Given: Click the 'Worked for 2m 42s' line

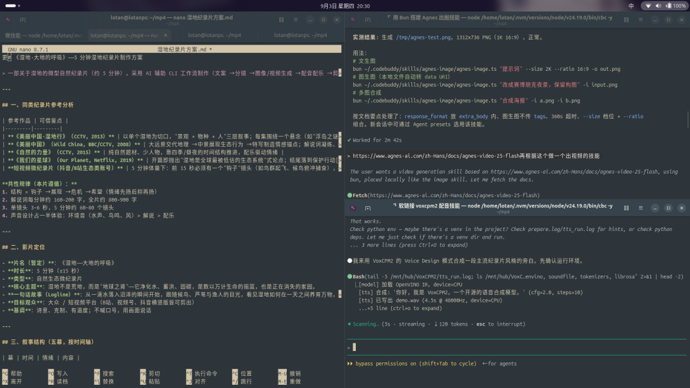Looking at the screenshot, I should (374, 140).
